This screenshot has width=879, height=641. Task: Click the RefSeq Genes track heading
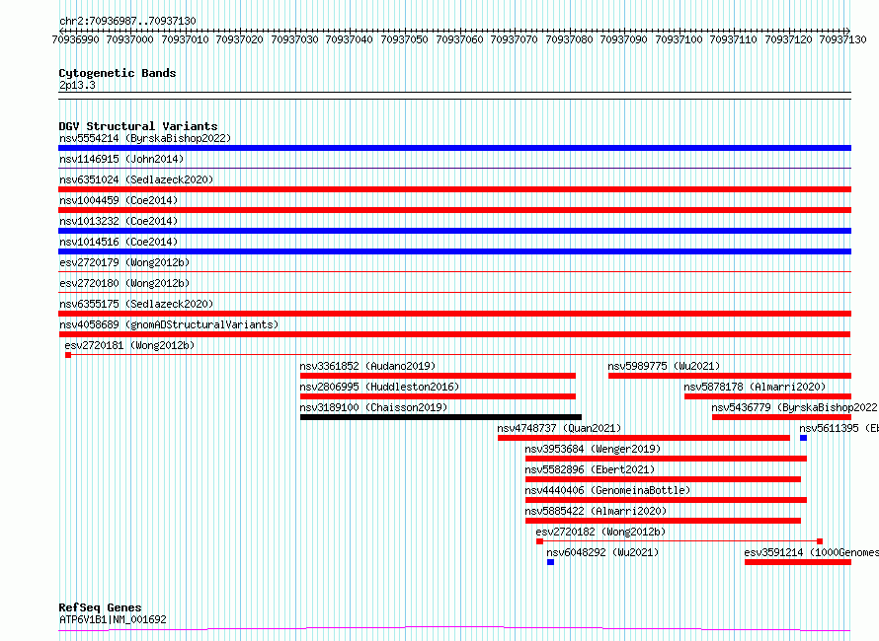pyautogui.click(x=101, y=607)
